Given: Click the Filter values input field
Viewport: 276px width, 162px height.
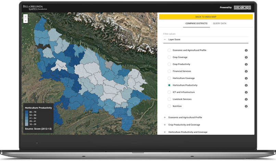Looking at the screenshot, I should pos(205,34).
